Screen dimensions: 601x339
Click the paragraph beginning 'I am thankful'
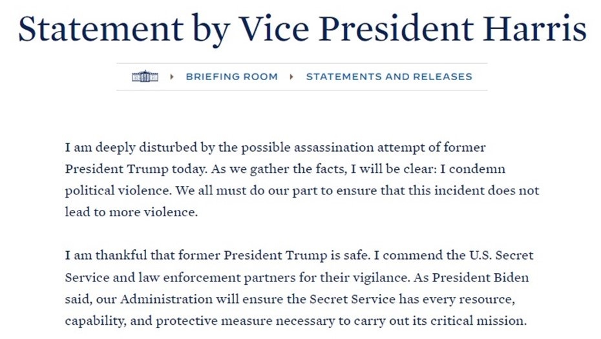[x=299, y=288]
